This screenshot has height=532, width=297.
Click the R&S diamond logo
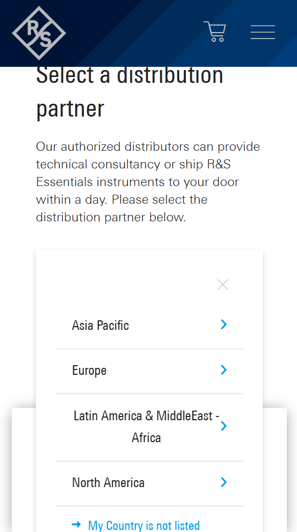pyautogui.click(x=39, y=33)
